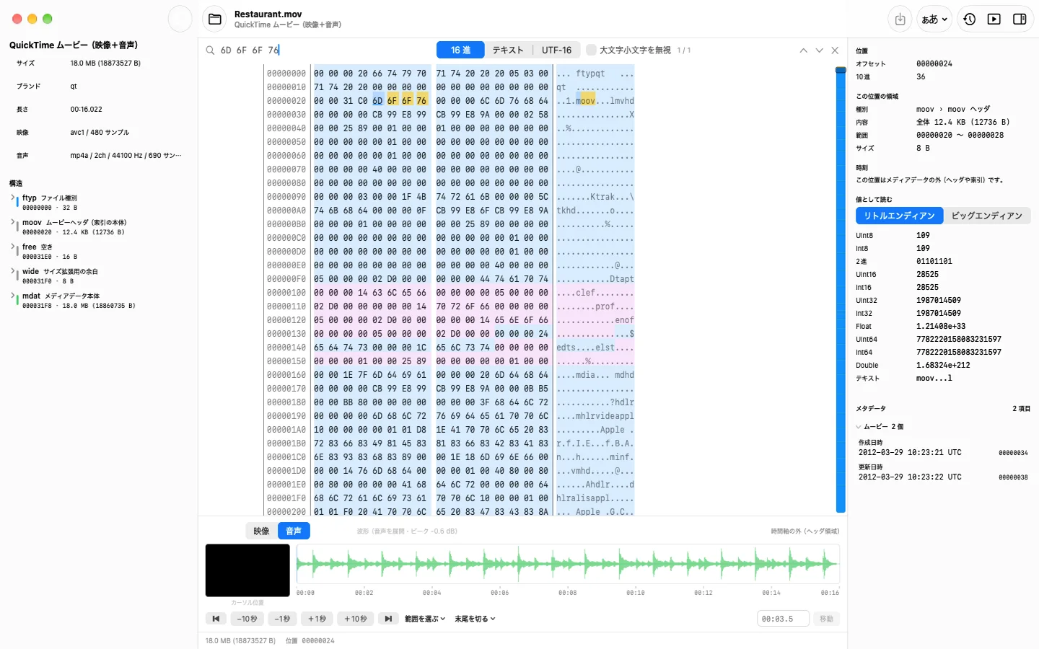The image size is (1039, 649).
Task: Switch to the 音声 tab
Action: pos(294,531)
